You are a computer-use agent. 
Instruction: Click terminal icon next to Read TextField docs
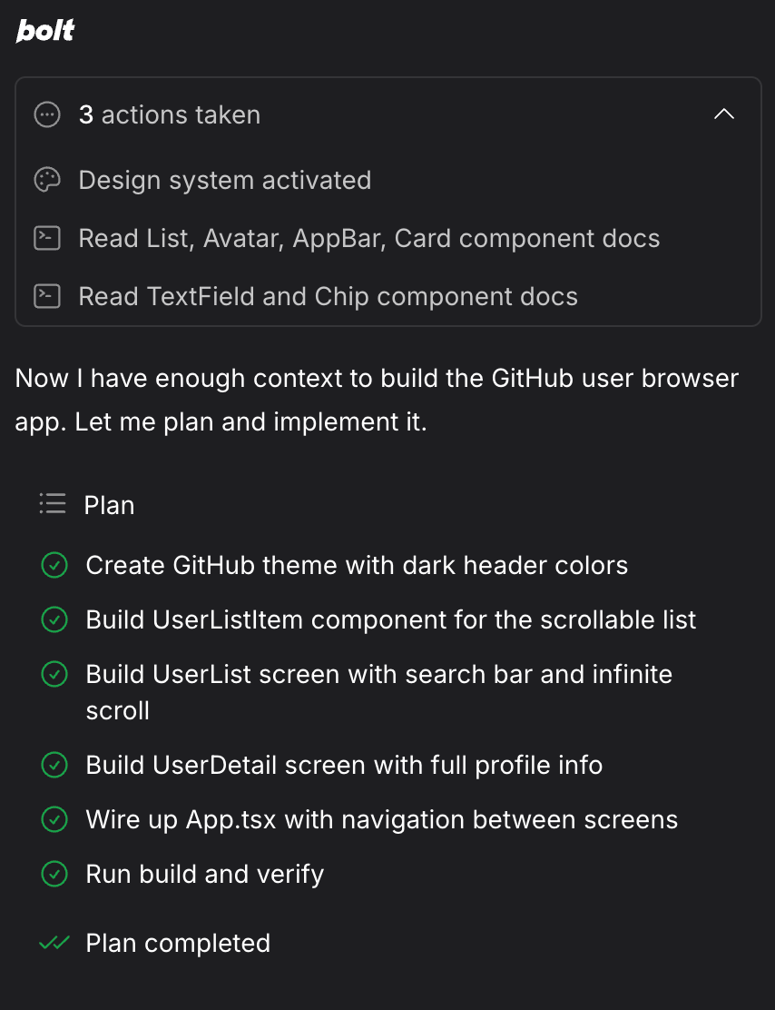(47, 296)
